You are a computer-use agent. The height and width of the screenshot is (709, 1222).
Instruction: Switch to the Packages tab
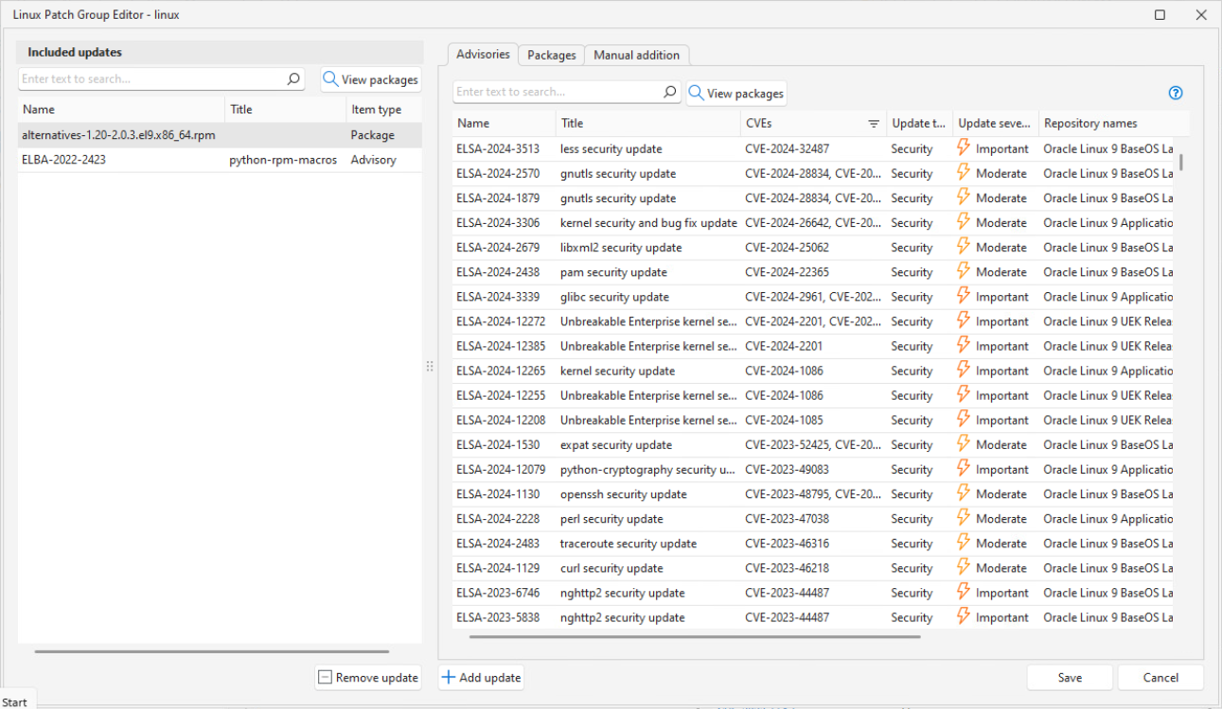pyautogui.click(x=552, y=55)
